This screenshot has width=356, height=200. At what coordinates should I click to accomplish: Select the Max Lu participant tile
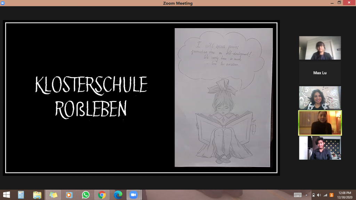click(x=320, y=73)
